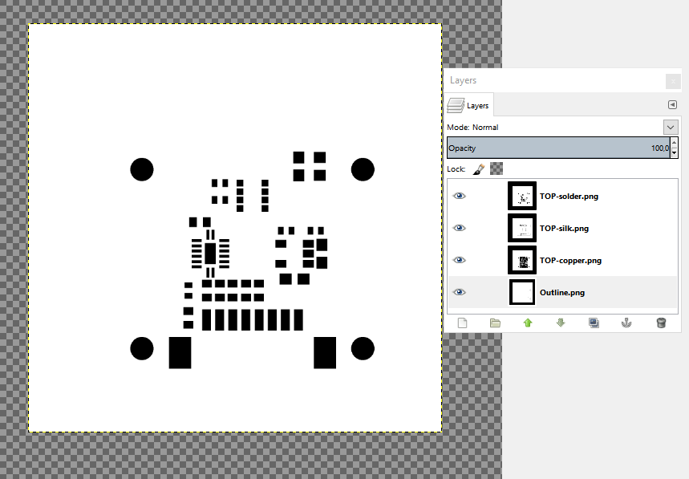Select the Outline.png layer thumbnail
The image size is (689, 479).
click(x=522, y=292)
